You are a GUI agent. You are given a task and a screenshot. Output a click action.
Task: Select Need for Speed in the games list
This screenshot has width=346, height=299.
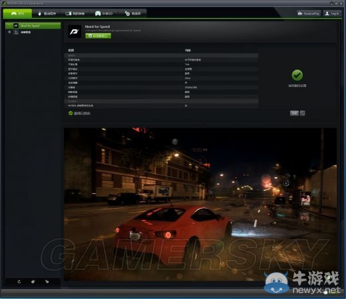(x=33, y=25)
